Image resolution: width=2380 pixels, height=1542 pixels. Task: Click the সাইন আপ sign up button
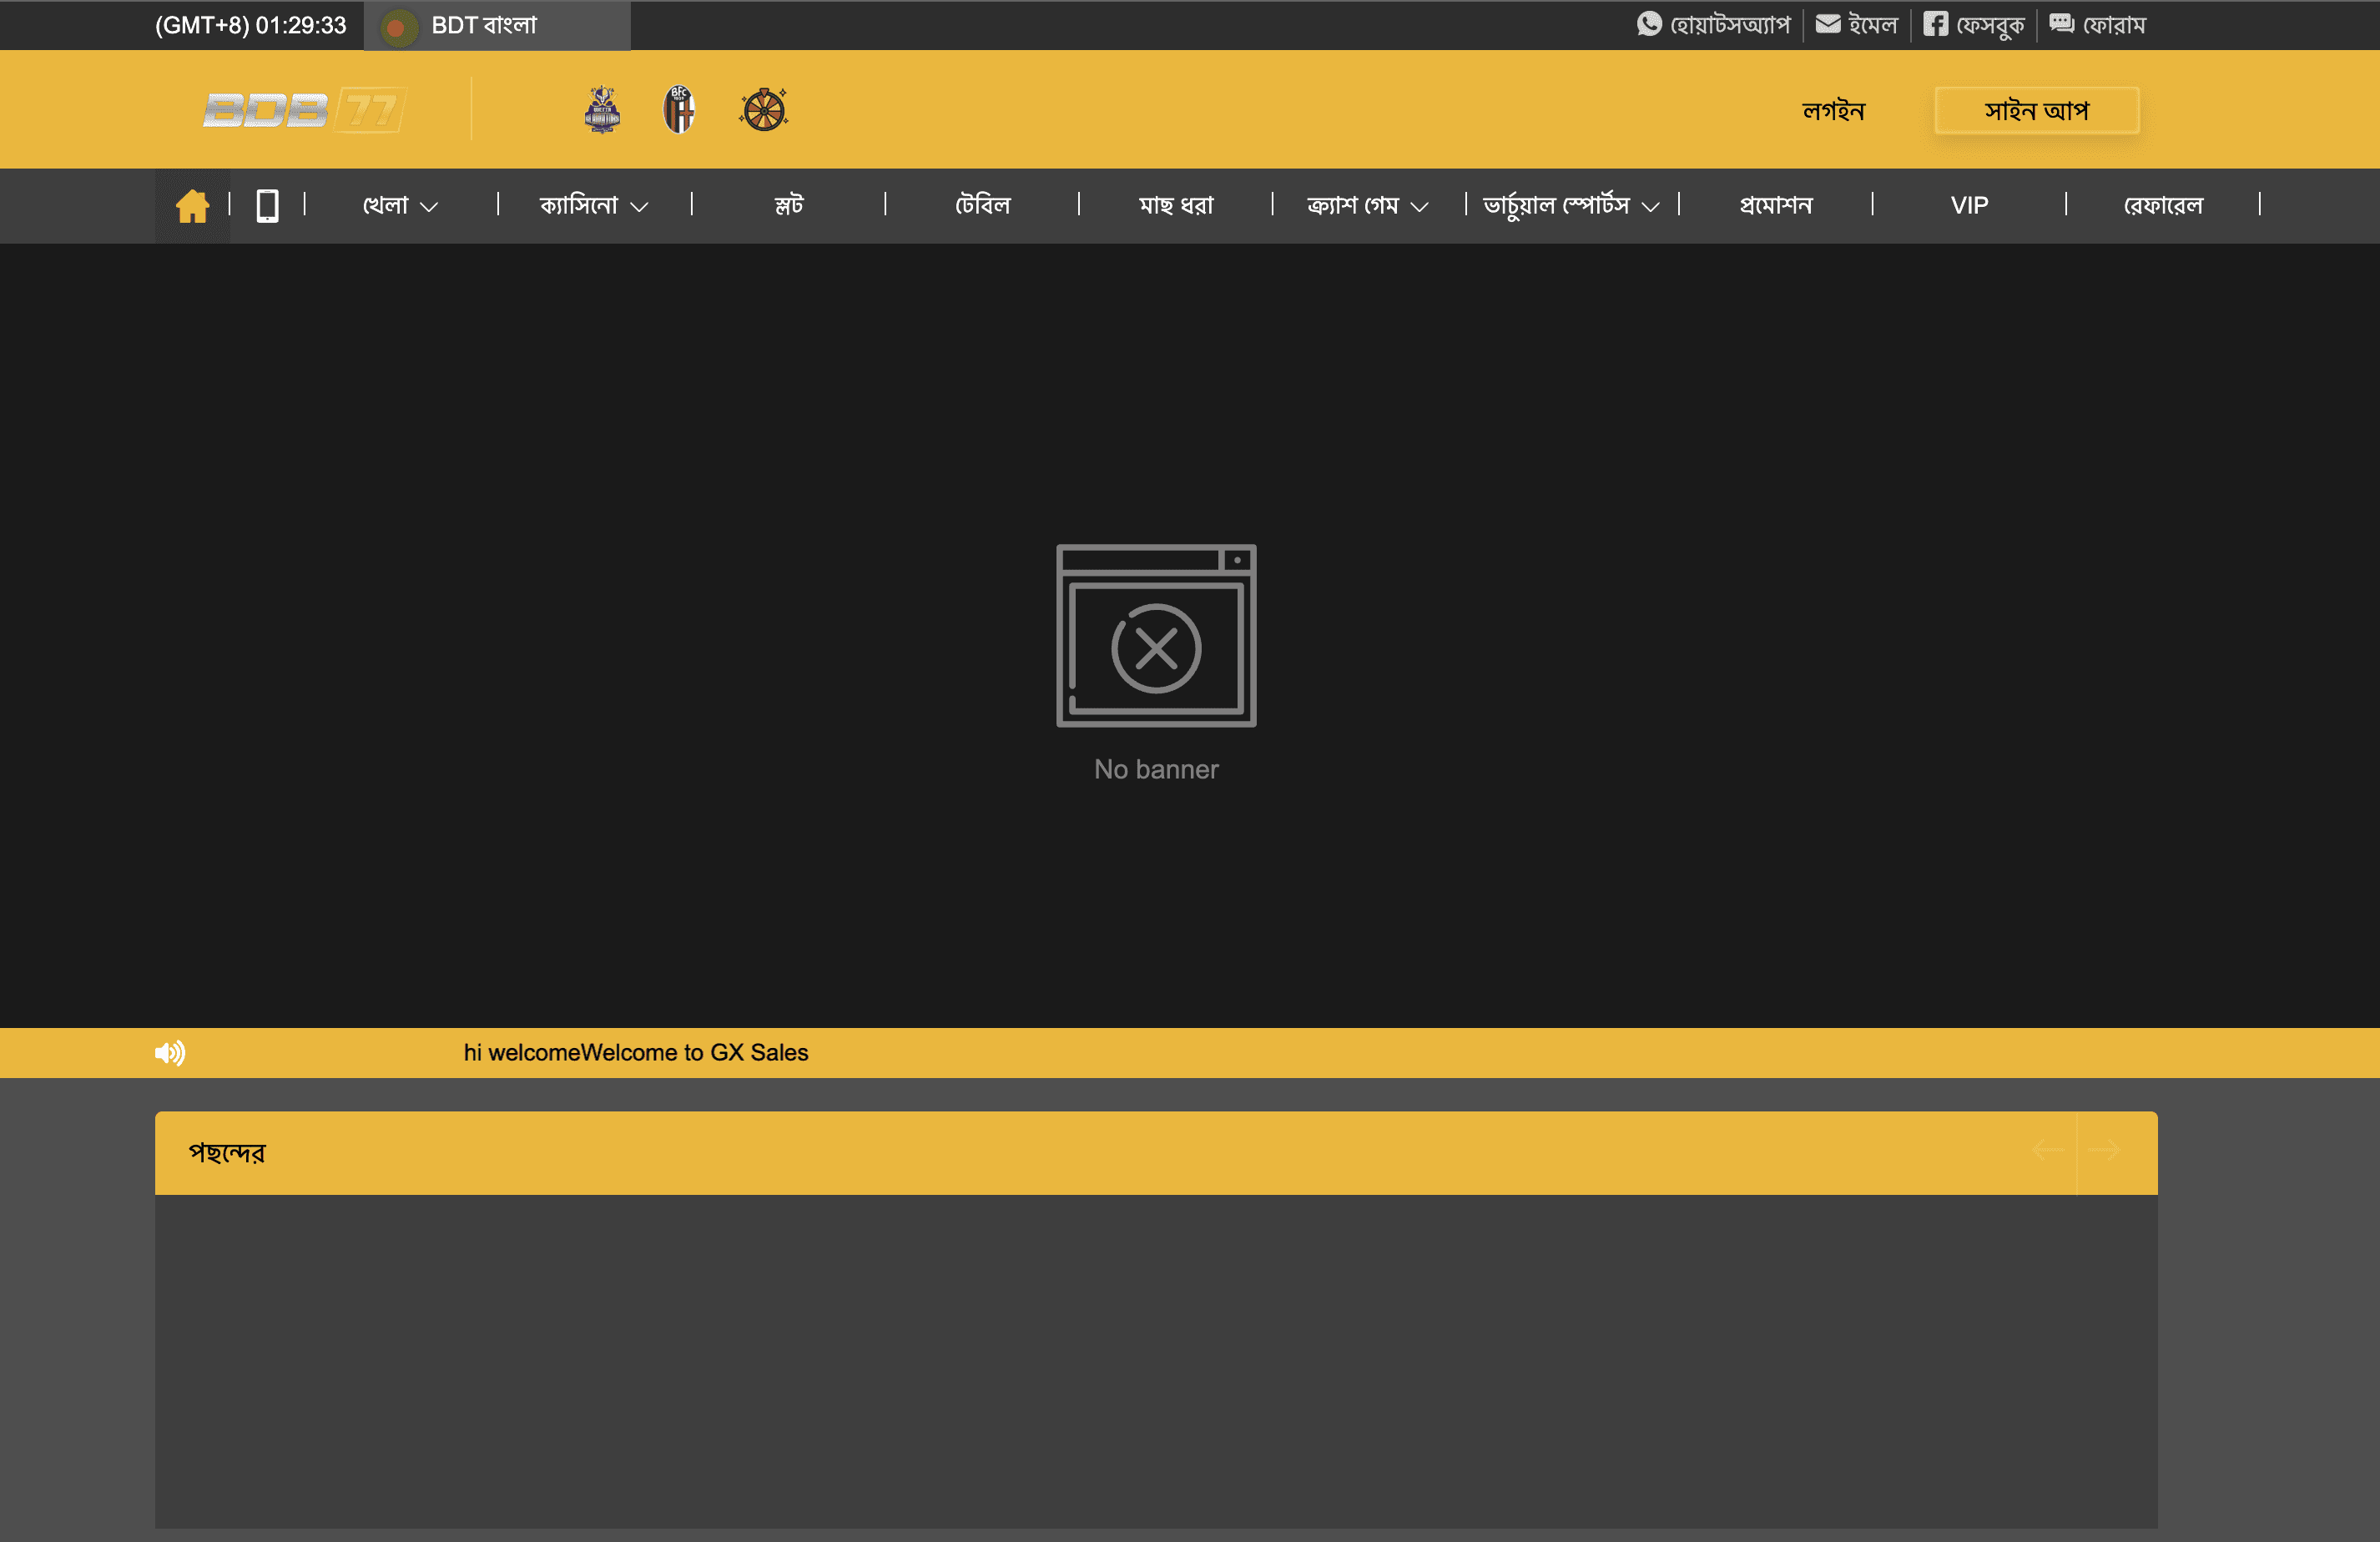pos(2036,111)
